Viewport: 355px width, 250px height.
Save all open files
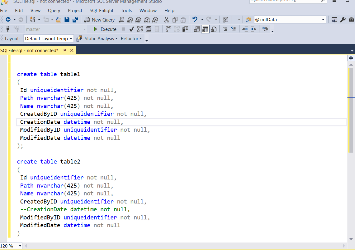[75, 19]
